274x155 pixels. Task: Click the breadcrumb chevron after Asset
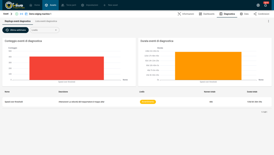pyautogui.click(x=12, y=14)
